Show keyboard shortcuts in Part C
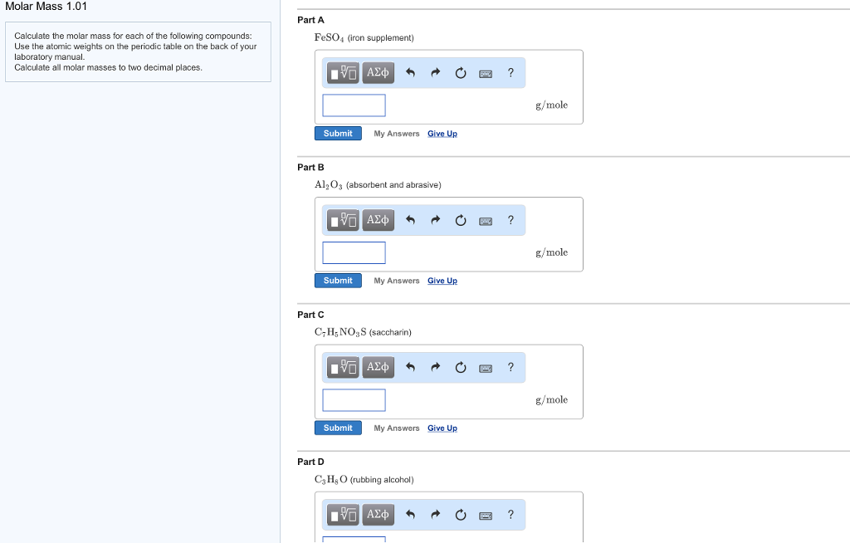This screenshot has width=850, height=543. [486, 368]
